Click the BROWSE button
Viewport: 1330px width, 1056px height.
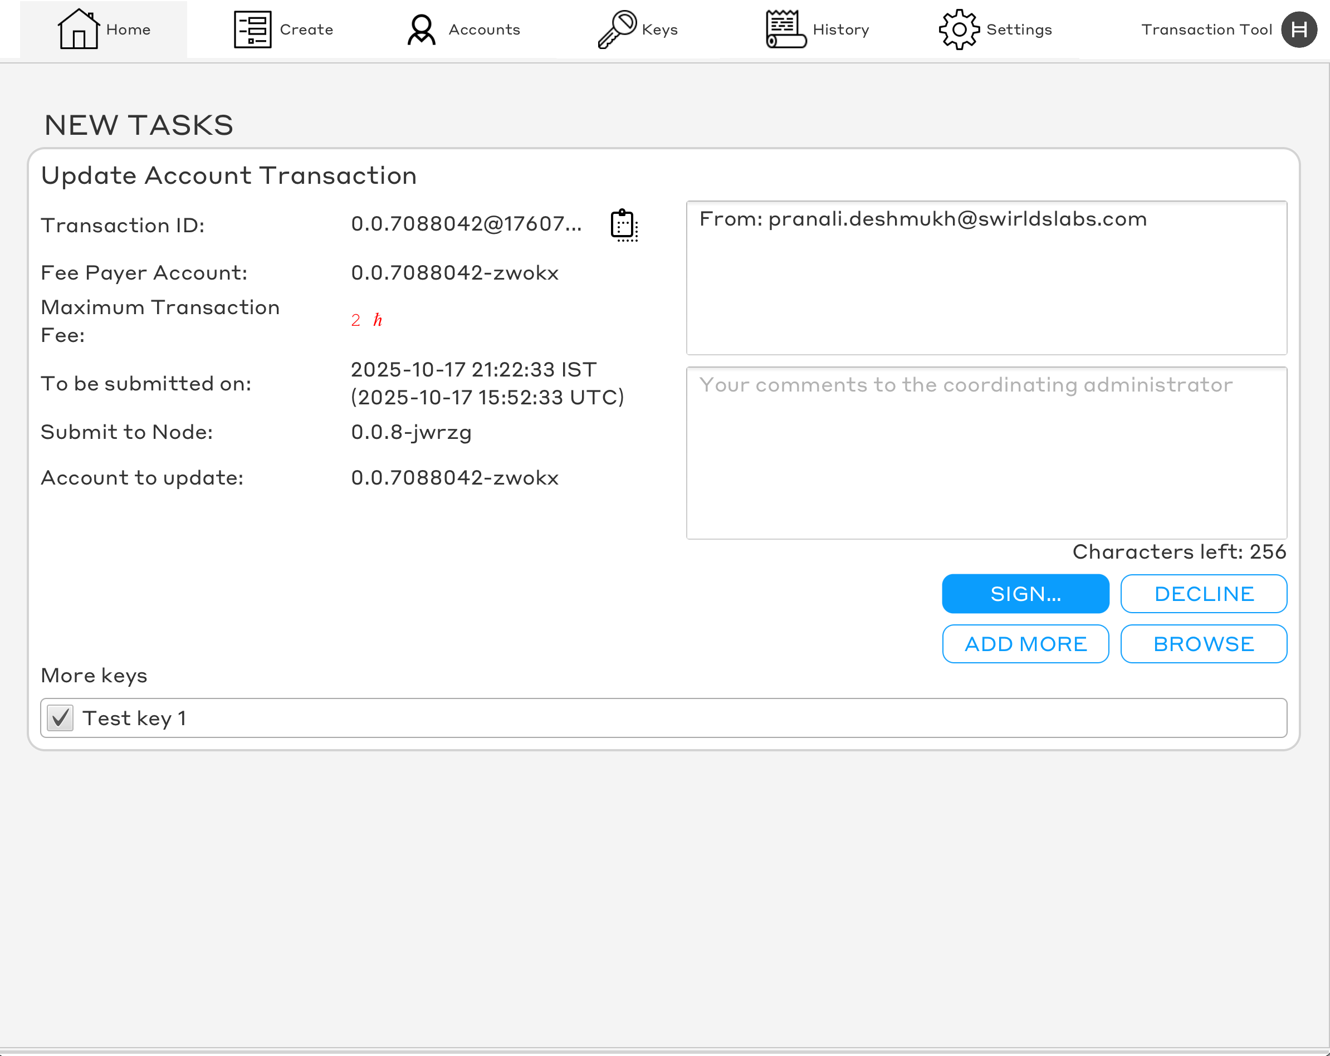pyautogui.click(x=1203, y=644)
